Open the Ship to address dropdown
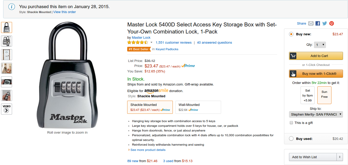This screenshot has width=348, height=165. 316,114
